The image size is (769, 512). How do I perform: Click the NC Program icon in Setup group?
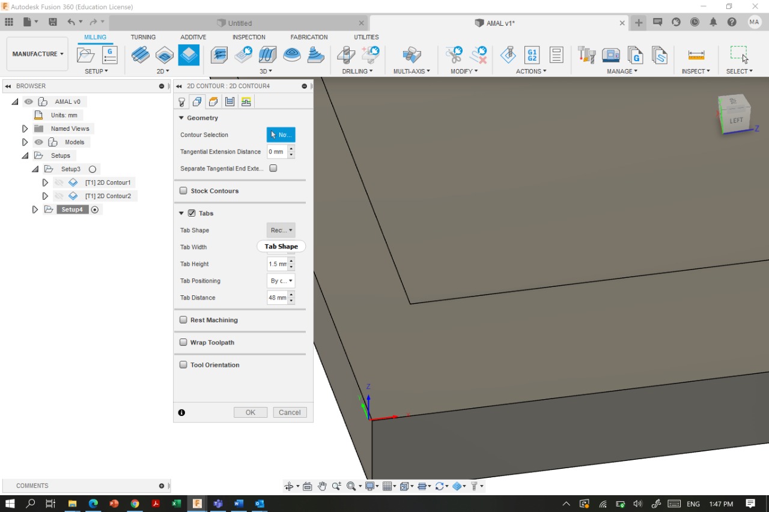[x=110, y=55]
